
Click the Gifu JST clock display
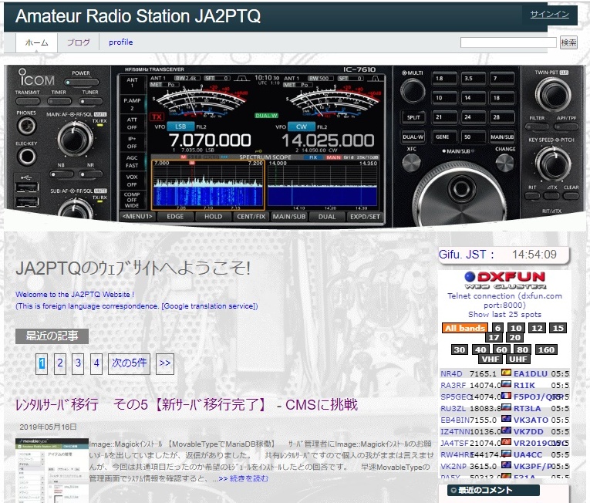pyautogui.click(x=504, y=255)
